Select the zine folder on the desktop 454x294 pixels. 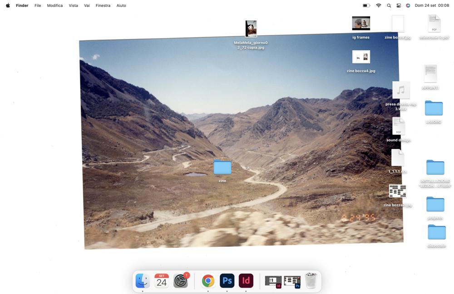pyautogui.click(x=222, y=167)
